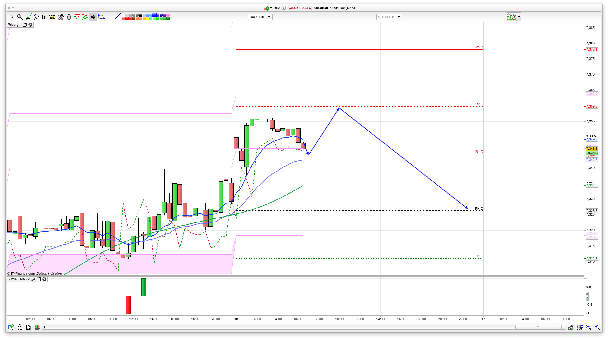Toggle Price panel window detach icon
This screenshot has width=608, height=339.
(x=25, y=25)
